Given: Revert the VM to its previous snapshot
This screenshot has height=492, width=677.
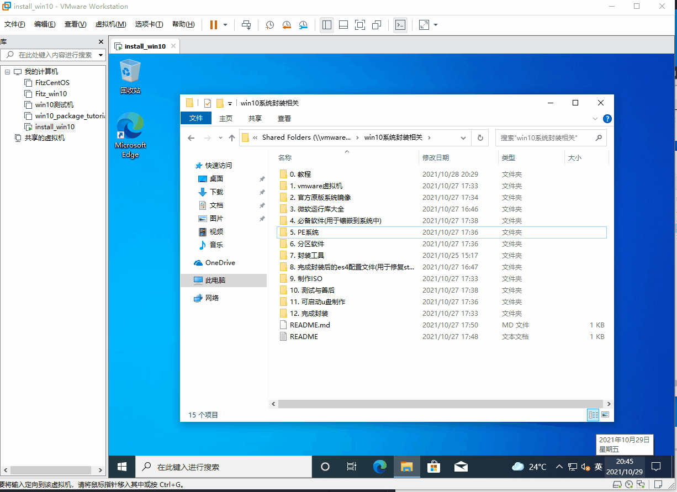Looking at the screenshot, I should click(287, 25).
